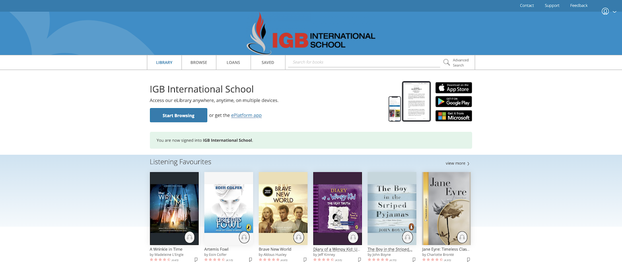
Task: Open the LIBRARY tab
Action: pyautogui.click(x=164, y=63)
